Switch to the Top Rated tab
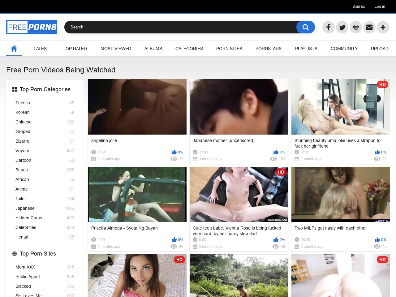This screenshot has height=297, width=396. [x=75, y=49]
